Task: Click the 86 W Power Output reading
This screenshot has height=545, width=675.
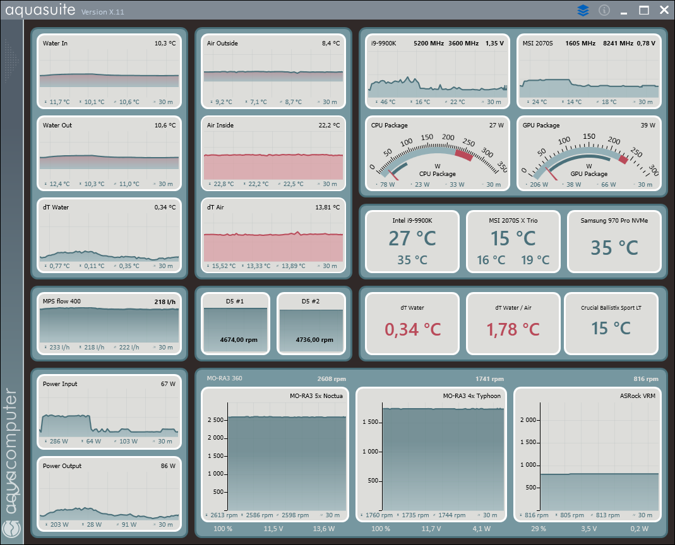Action: click(168, 466)
